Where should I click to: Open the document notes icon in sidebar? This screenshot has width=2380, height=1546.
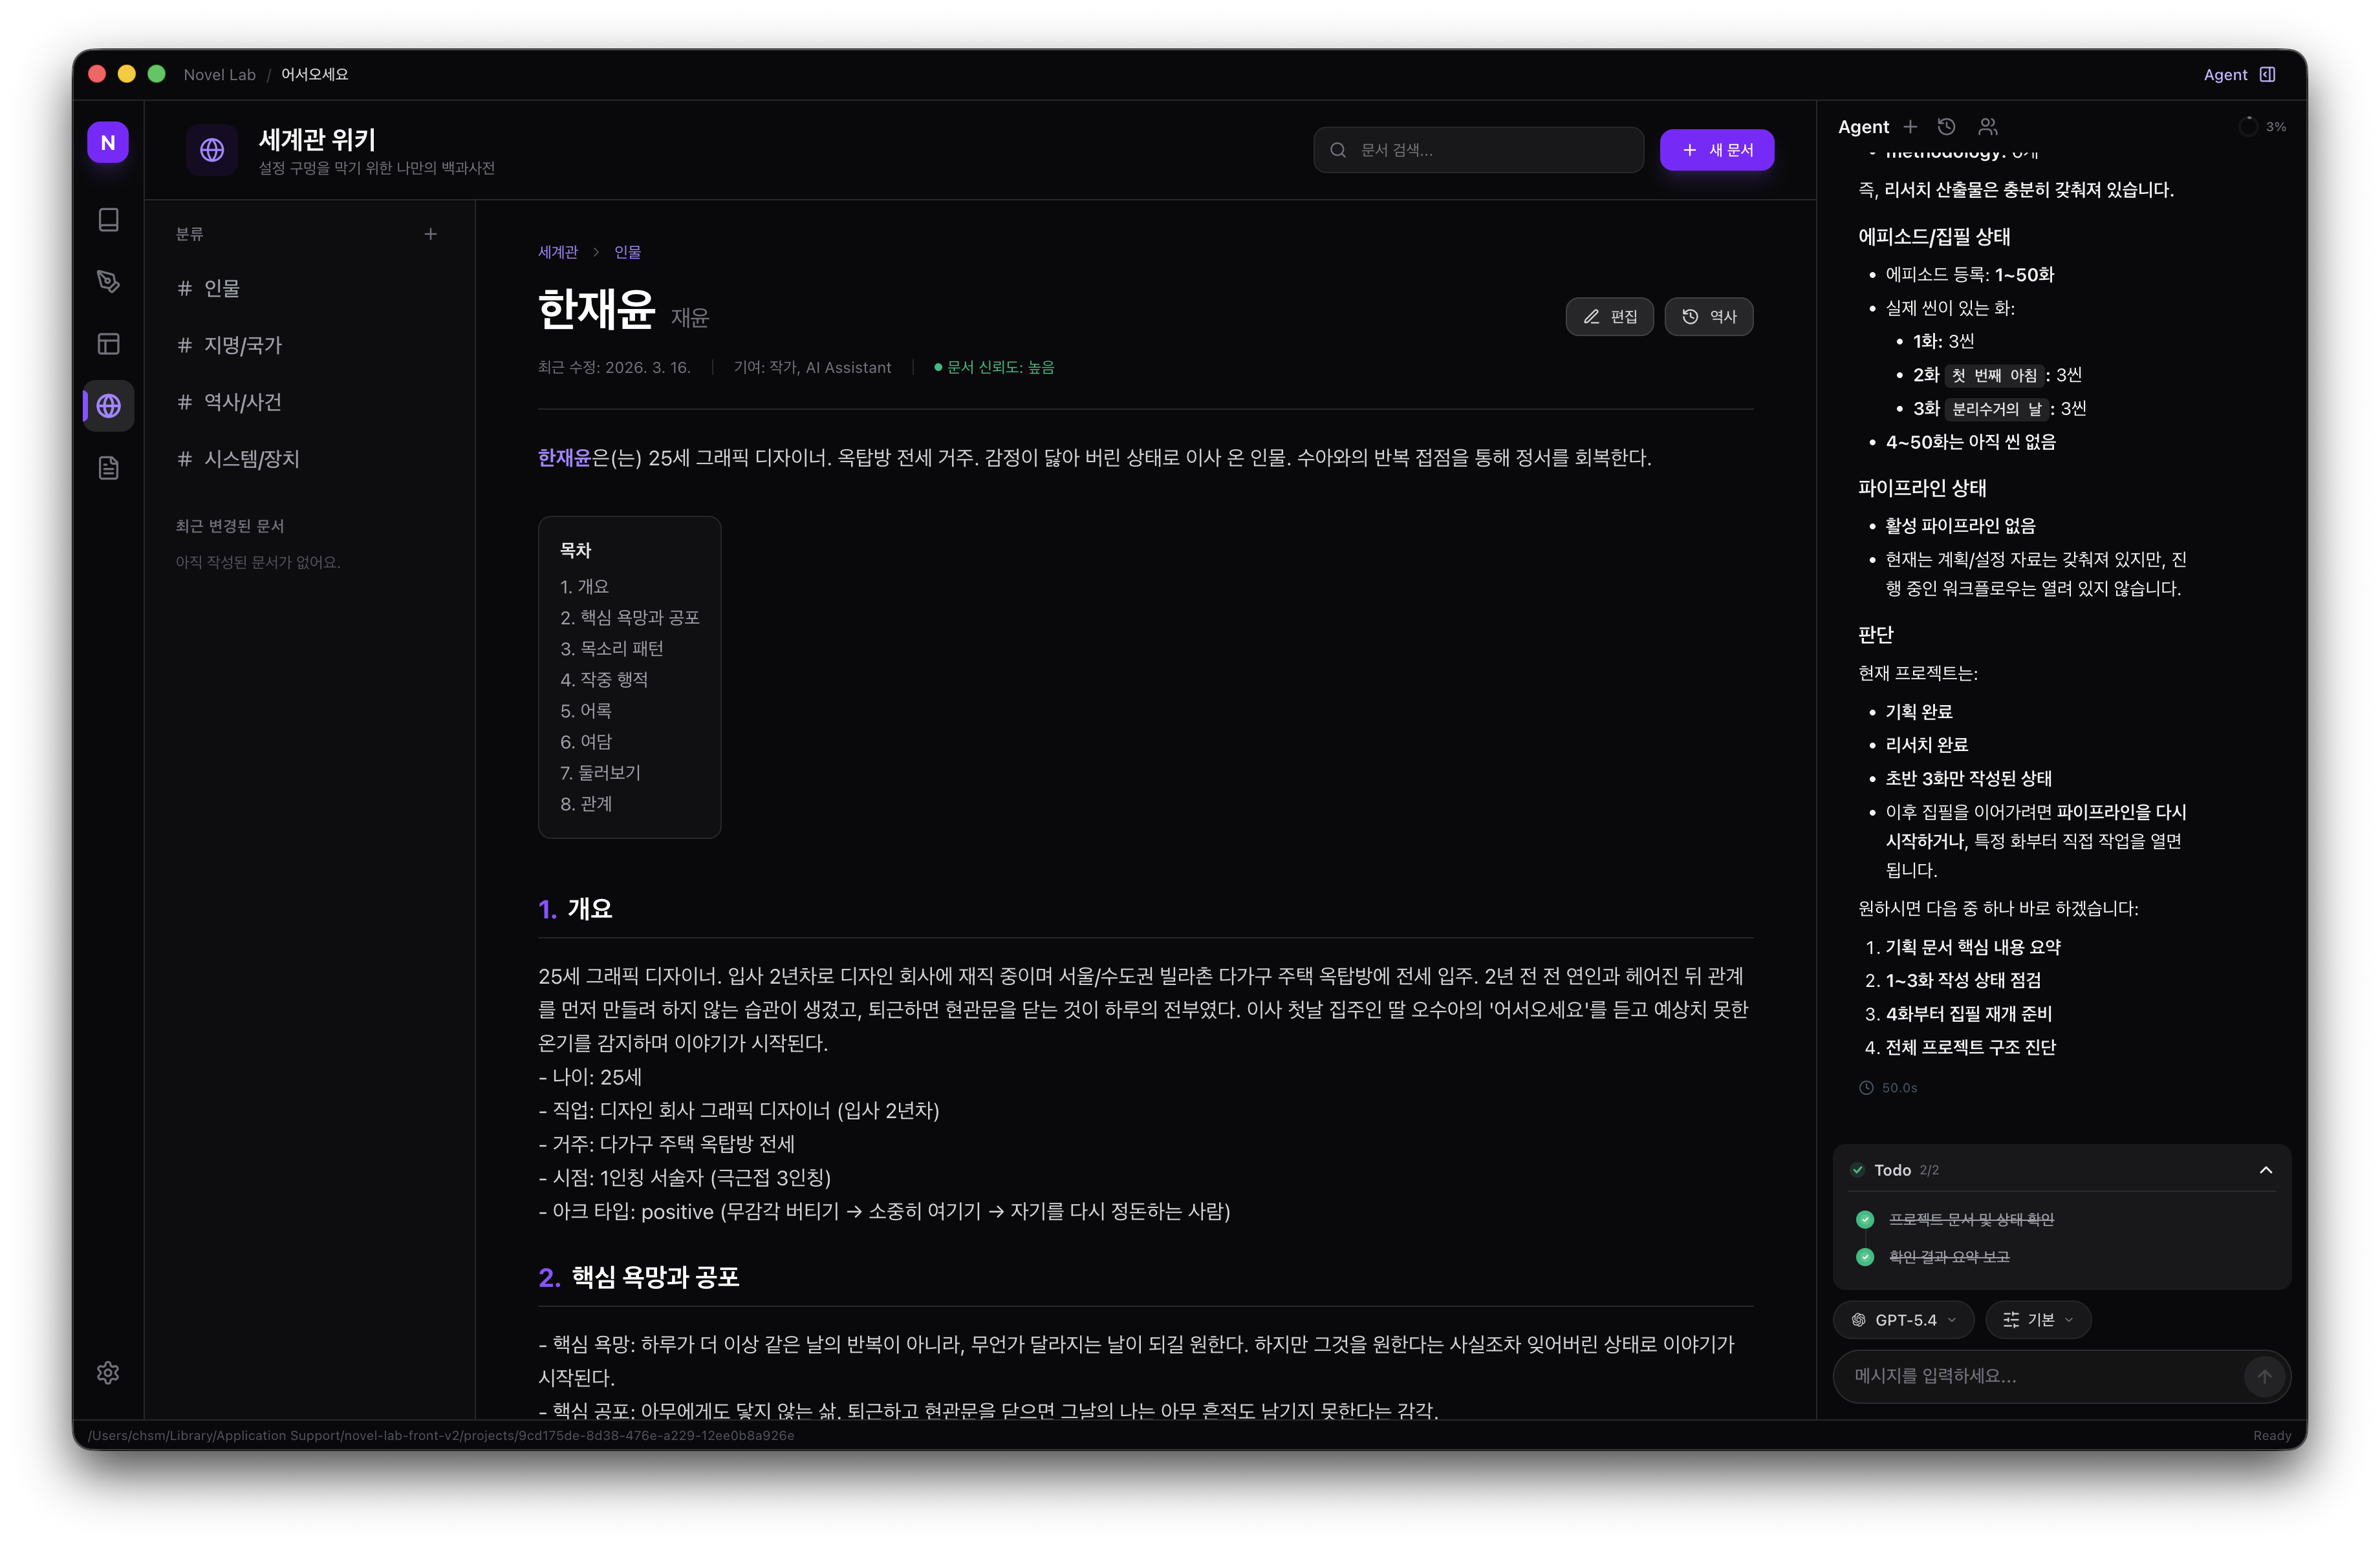108,467
